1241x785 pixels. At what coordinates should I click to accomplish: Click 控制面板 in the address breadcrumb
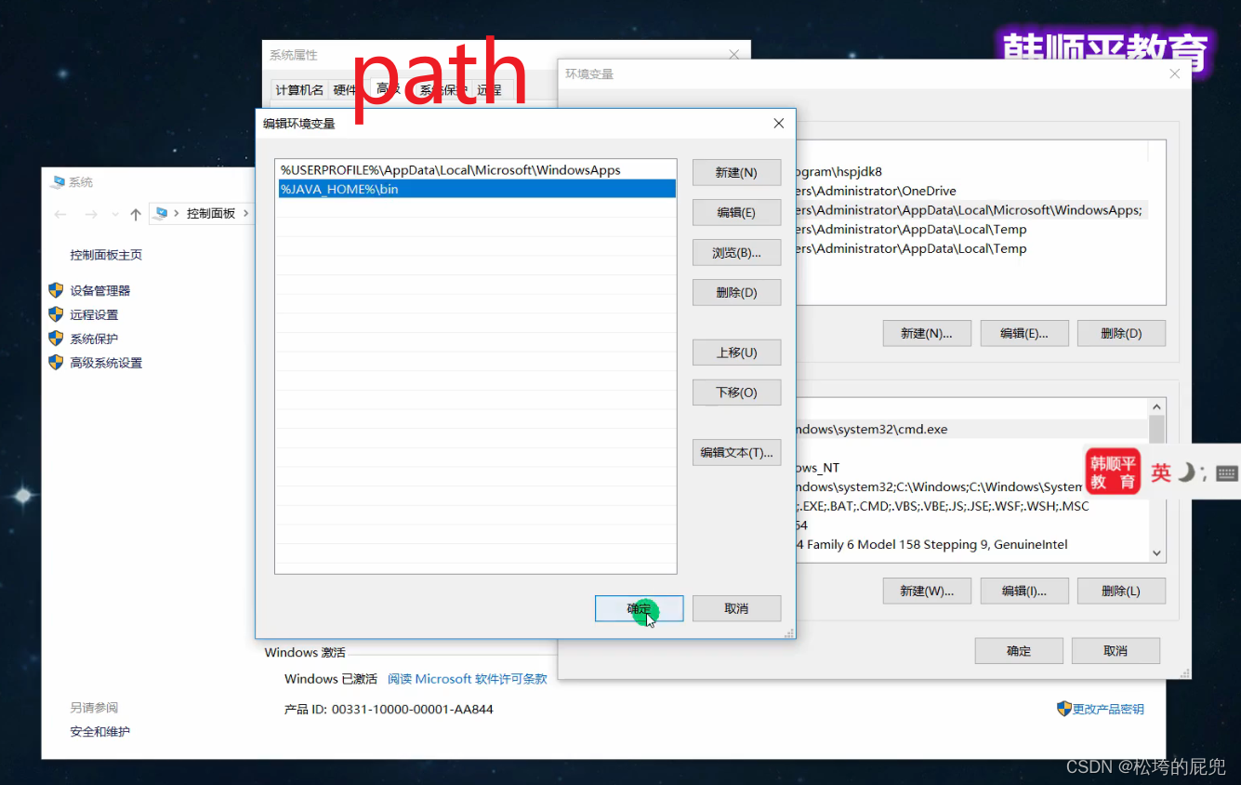211,214
